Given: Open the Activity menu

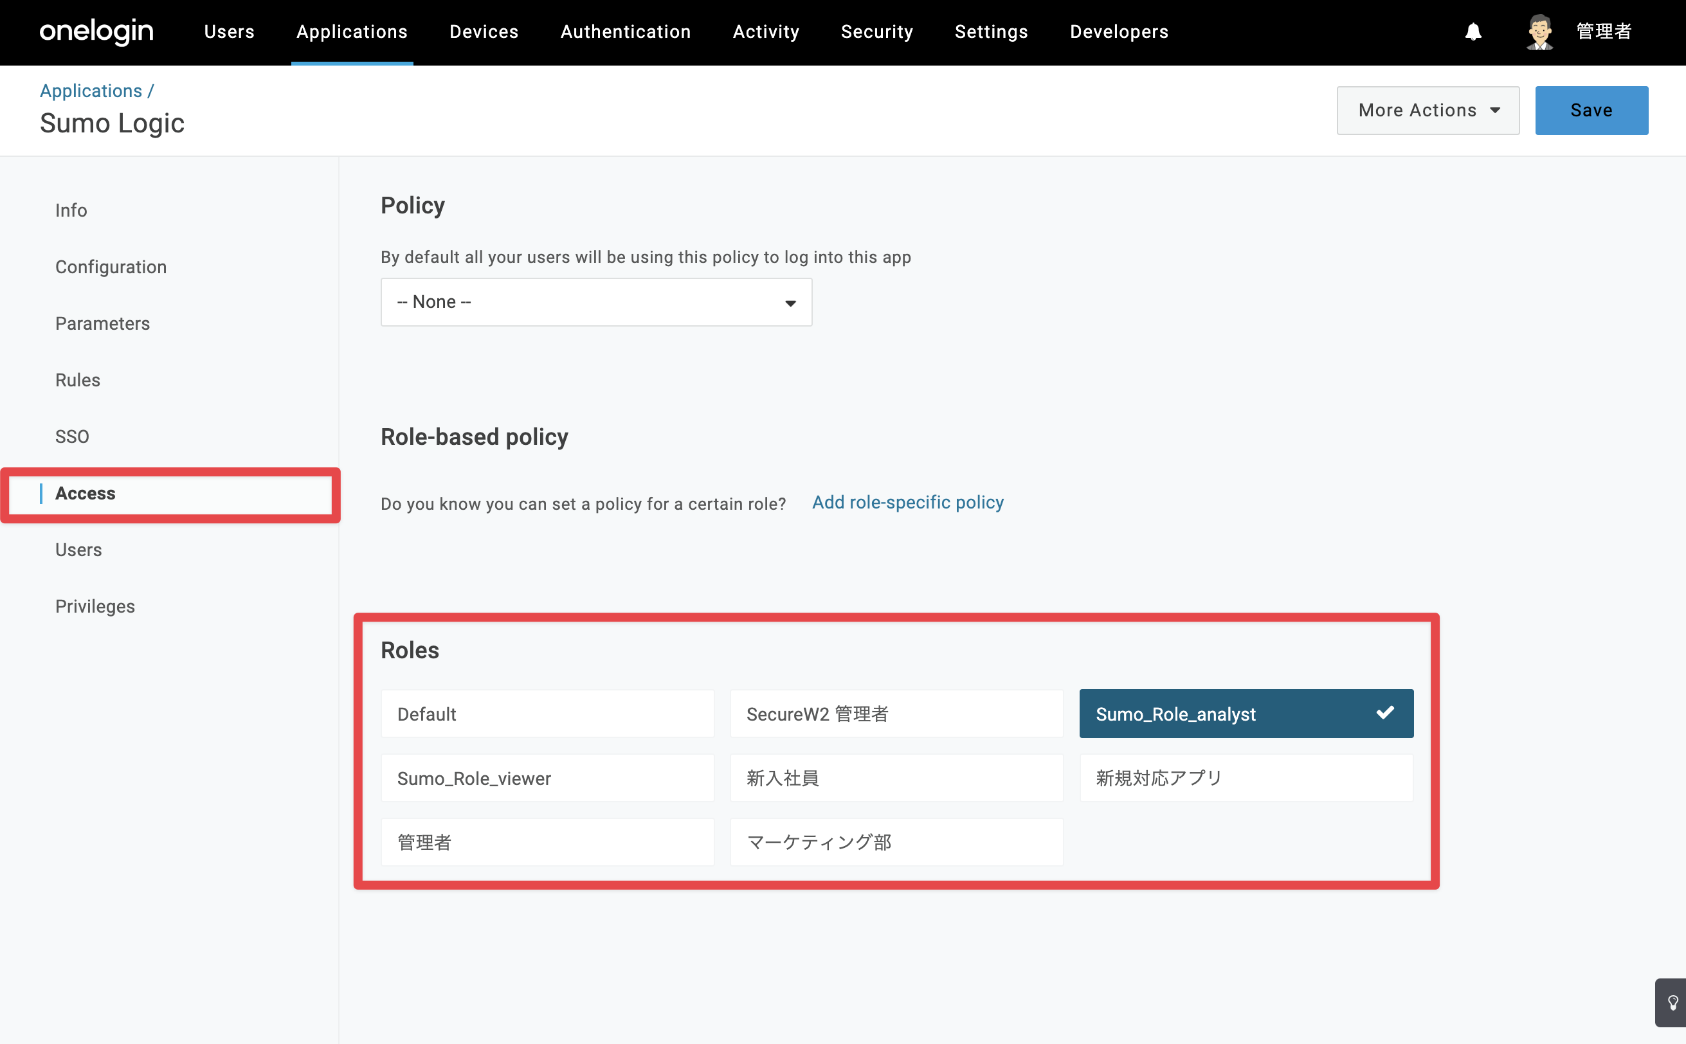Looking at the screenshot, I should tap(766, 32).
